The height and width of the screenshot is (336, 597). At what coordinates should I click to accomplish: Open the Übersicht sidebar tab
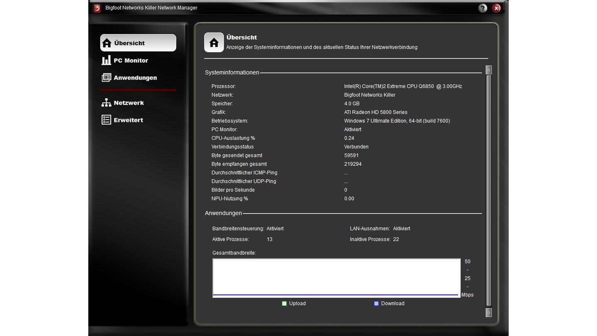[x=138, y=43]
